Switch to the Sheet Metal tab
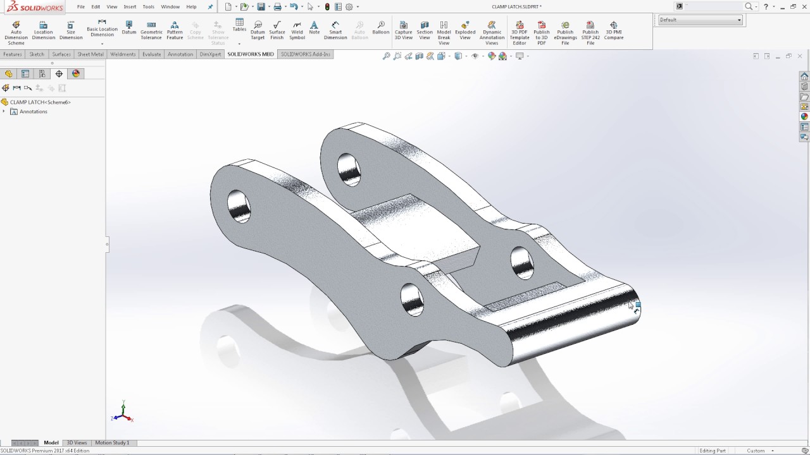 pos(90,54)
